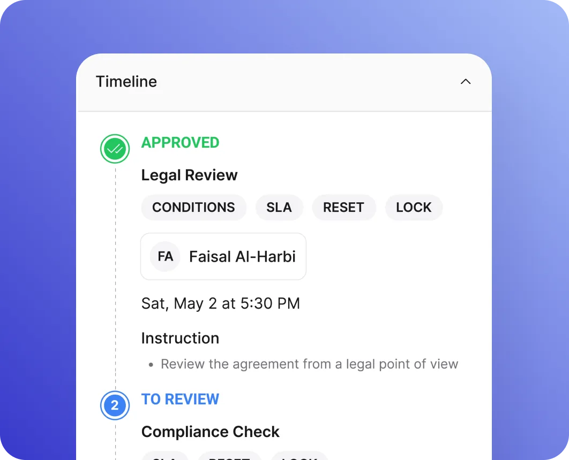The height and width of the screenshot is (460, 569).
Task: Open the CONDITIONS chip under Legal Review
Action: (194, 208)
